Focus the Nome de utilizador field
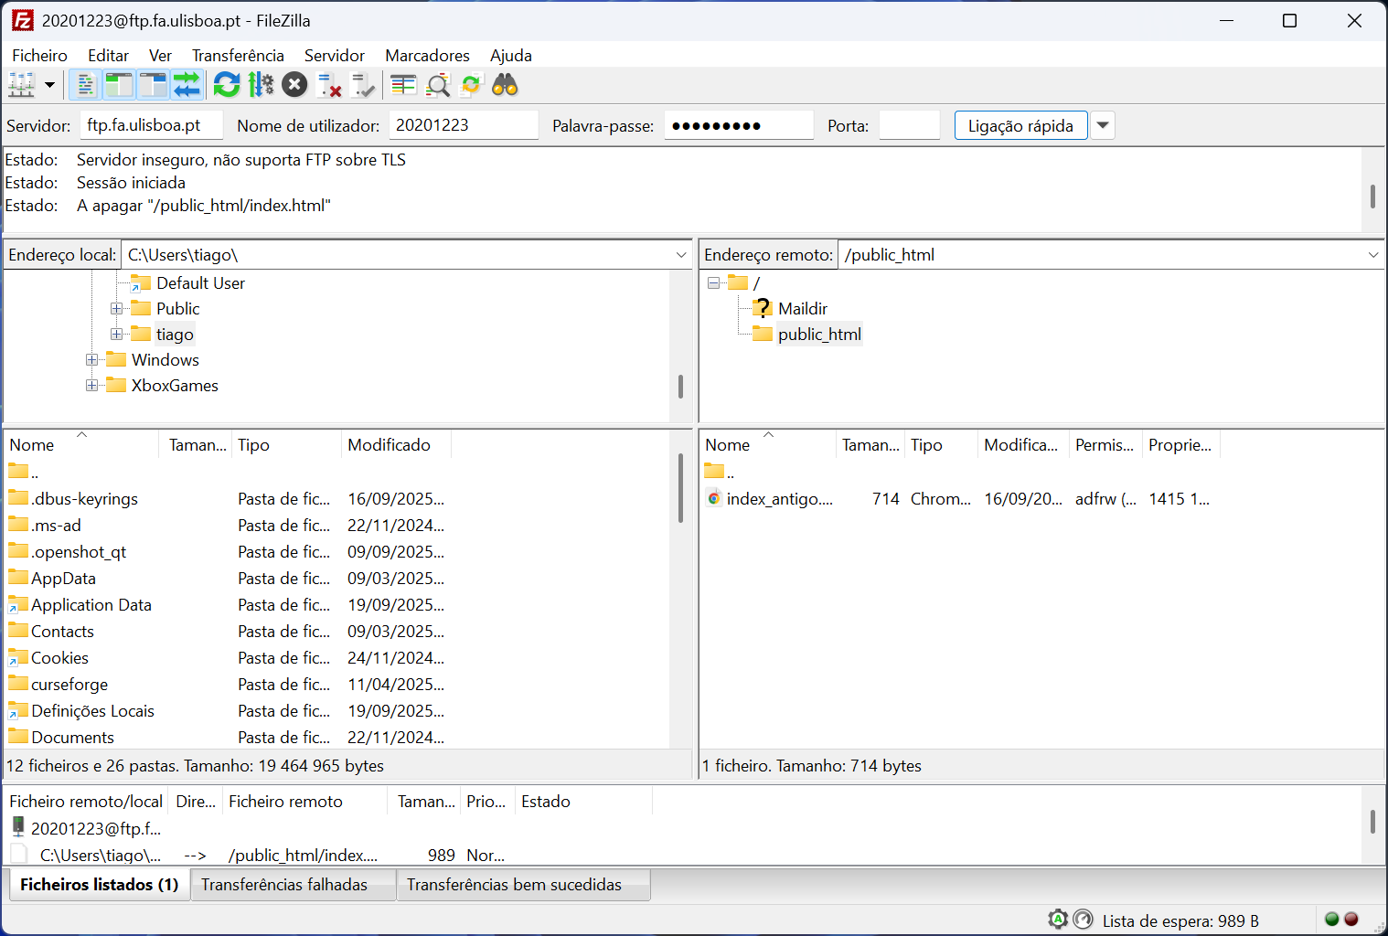The image size is (1388, 936). [x=463, y=125]
